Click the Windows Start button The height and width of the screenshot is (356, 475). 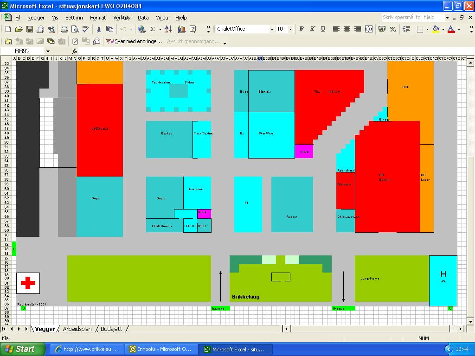(x=22, y=349)
